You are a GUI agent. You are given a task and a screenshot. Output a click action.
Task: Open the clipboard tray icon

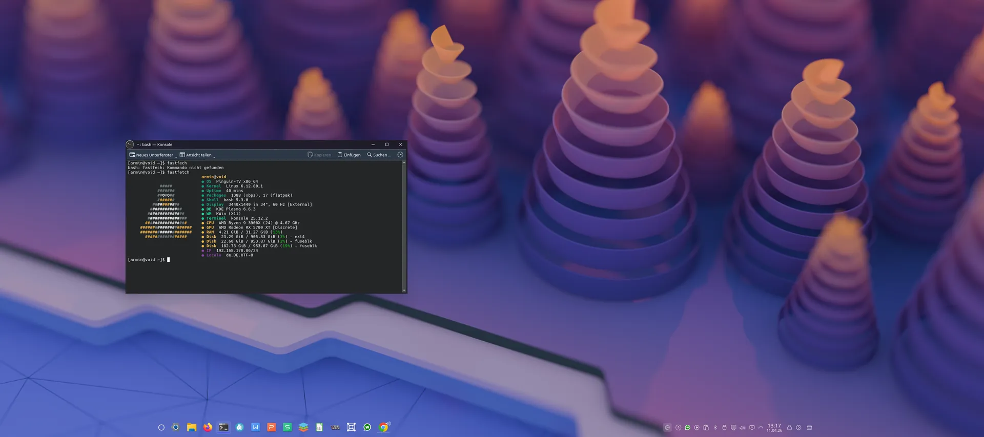point(706,427)
